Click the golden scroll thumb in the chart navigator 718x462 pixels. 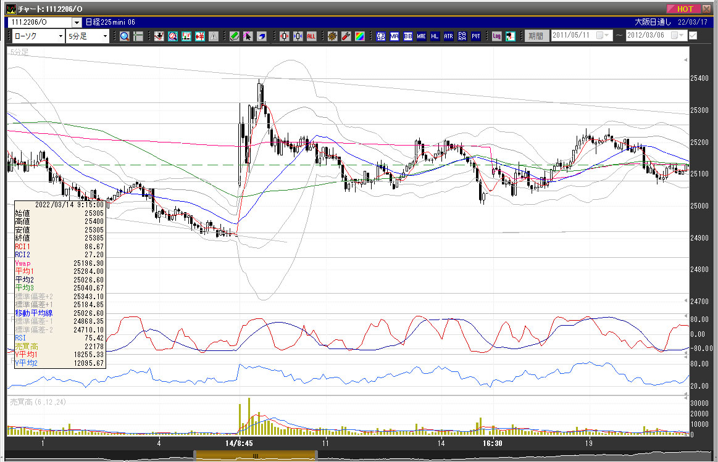coord(255,456)
